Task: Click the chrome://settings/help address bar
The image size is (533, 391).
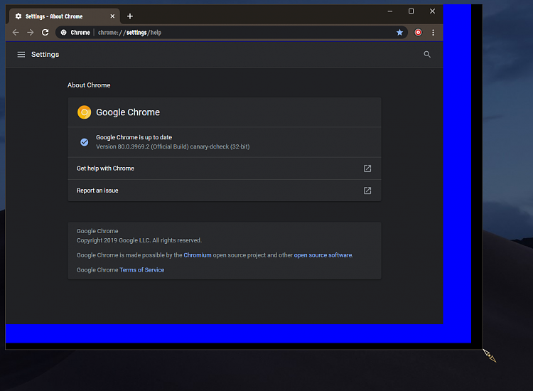Action: coord(231,32)
